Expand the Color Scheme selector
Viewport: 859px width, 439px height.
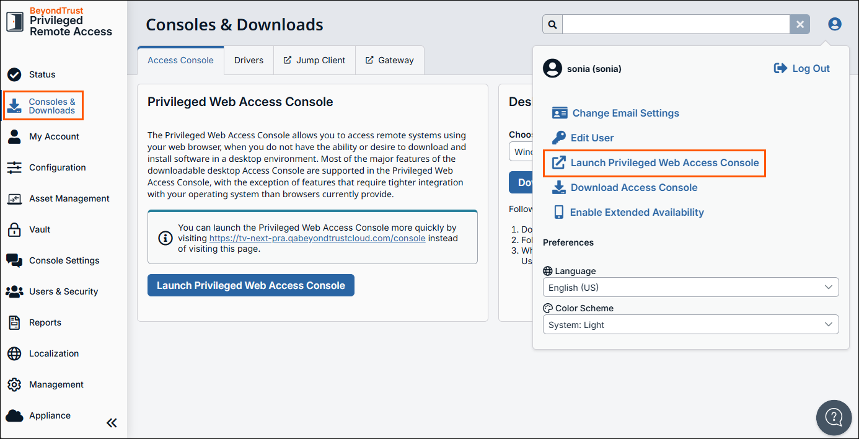tap(690, 324)
